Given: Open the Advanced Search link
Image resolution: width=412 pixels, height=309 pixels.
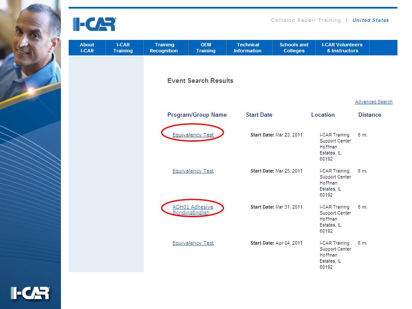Looking at the screenshot, I should click(374, 102).
